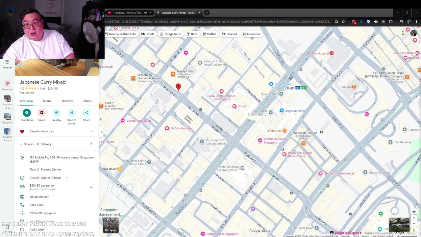The image size is (421, 237).
Task: Switch to the Menu tab
Action: click(x=47, y=101)
